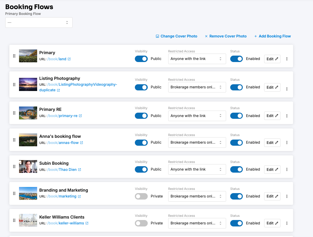Click drag handle for Branding and Marketing
The width and height of the screenshot is (313, 237).
[14, 193]
